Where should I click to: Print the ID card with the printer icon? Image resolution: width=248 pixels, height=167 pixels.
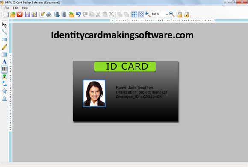tap(49, 14)
